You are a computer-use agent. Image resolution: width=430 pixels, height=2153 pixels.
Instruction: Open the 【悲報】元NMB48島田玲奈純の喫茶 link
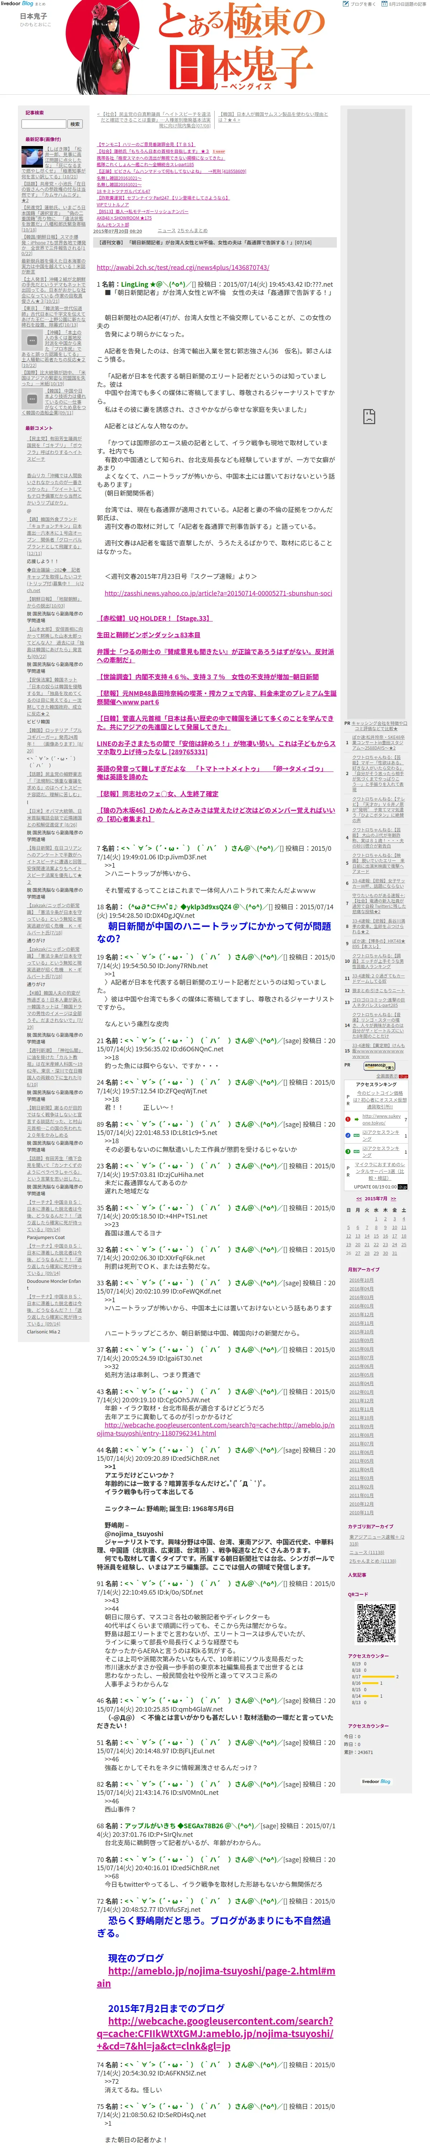(x=216, y=698)
